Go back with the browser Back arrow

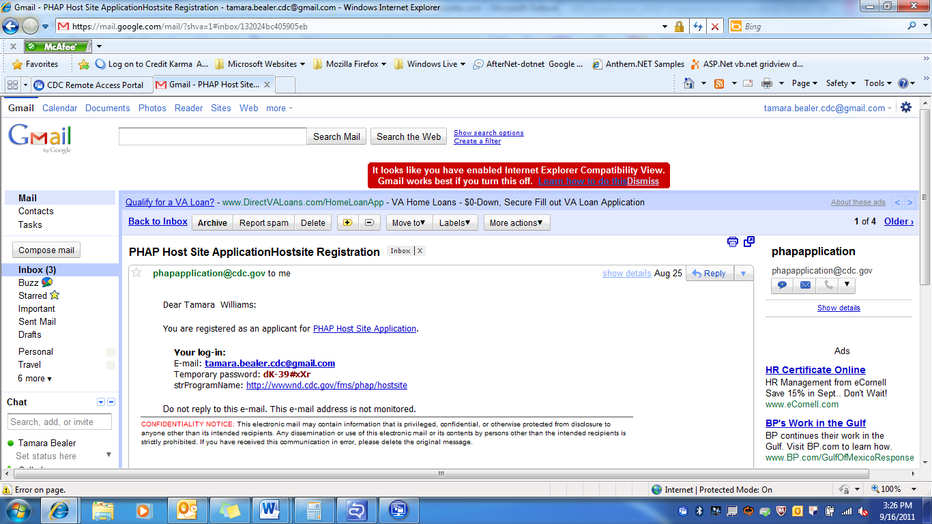pyautogui.click(x=11, y=27)
